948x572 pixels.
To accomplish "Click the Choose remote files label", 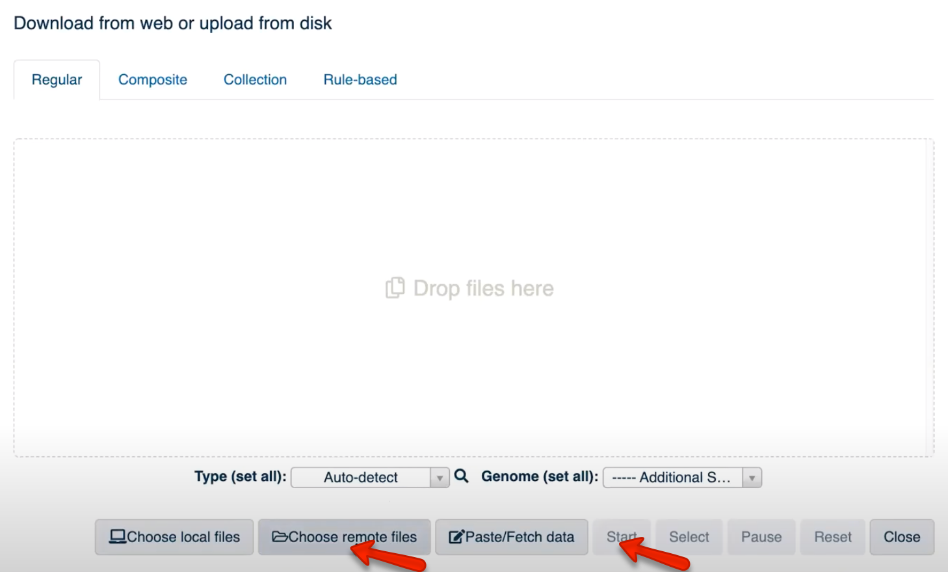I will (x=352, y=537).
